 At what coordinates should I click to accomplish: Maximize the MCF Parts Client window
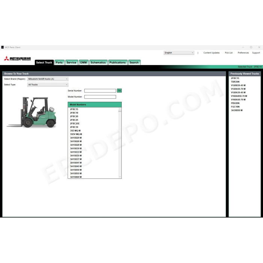point(251,47)
